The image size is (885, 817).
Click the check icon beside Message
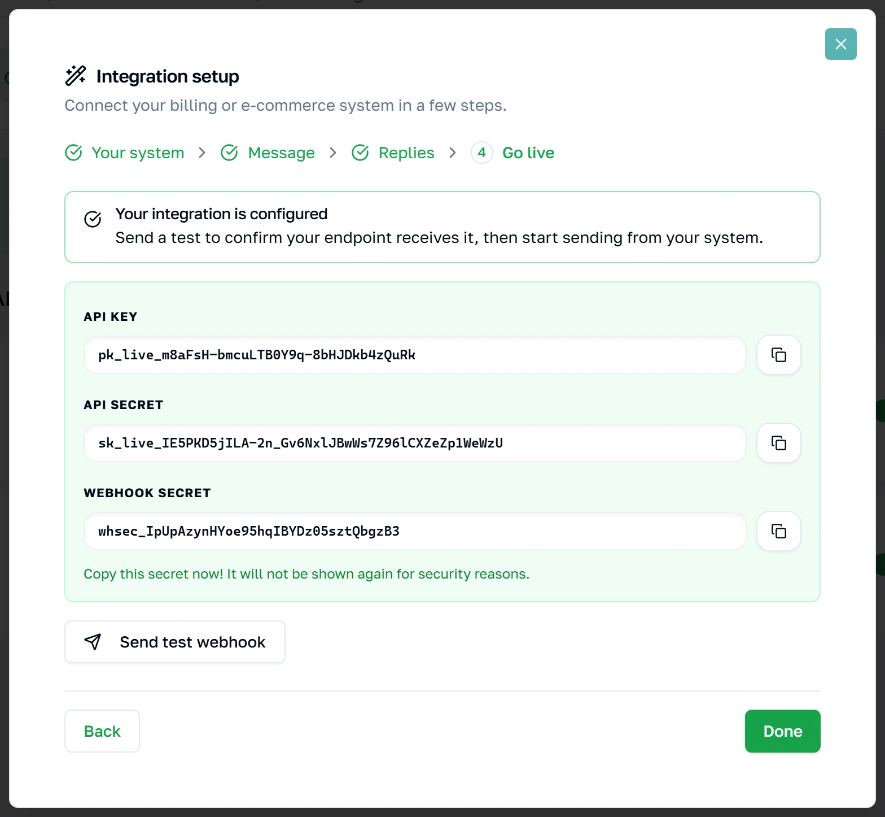coord(229,153)
